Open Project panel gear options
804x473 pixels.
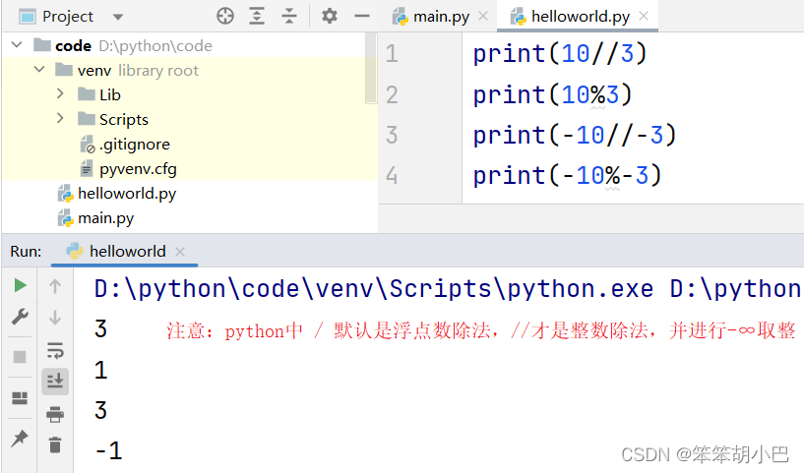330,16
